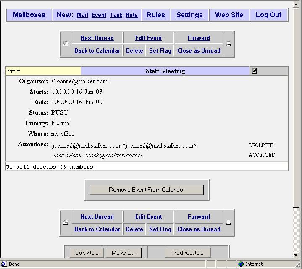Image resolution: width=302 pixels, height=269 pixels.
Task: Click Remove Event From Calendar button
Action: pyautogui.click(x=147, y=190)
